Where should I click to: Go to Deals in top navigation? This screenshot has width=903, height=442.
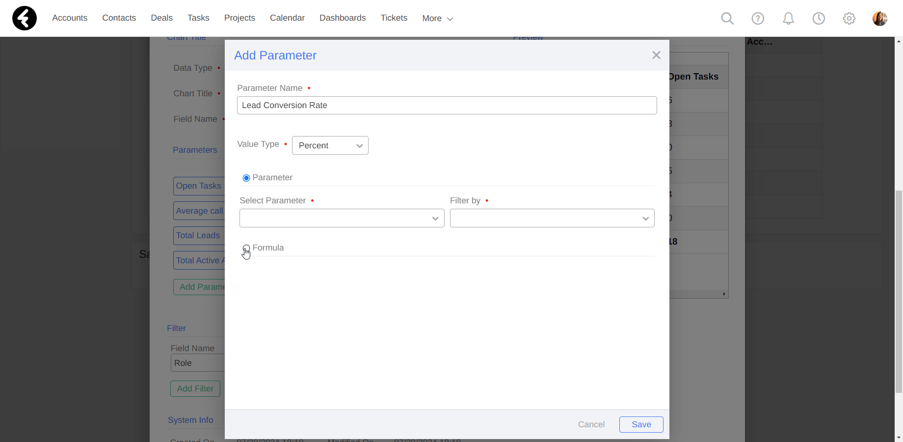coord(162,18)
